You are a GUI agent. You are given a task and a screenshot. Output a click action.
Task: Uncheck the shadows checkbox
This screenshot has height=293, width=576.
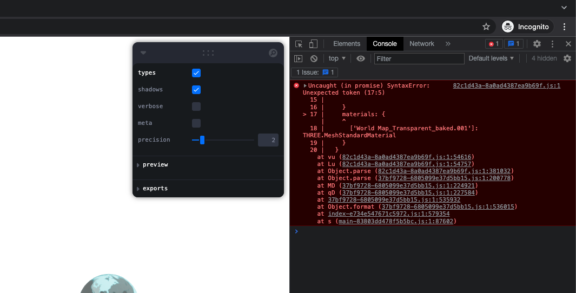tap(196, 90)
